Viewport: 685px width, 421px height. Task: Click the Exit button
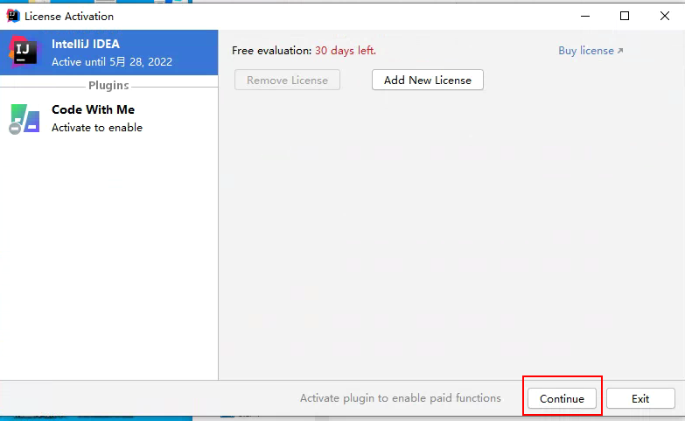(640, 398)
